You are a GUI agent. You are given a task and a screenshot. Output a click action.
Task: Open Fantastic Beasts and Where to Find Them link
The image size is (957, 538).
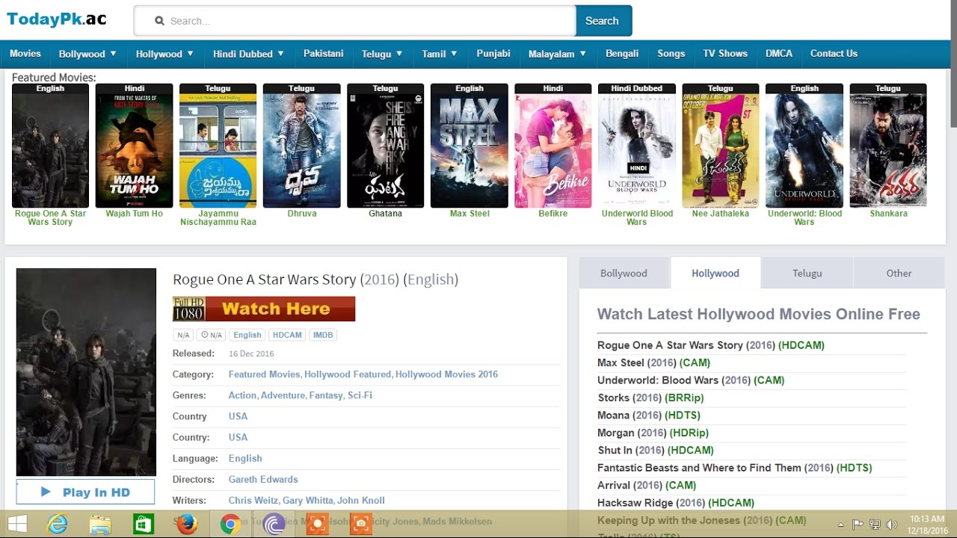click(734, 468)
